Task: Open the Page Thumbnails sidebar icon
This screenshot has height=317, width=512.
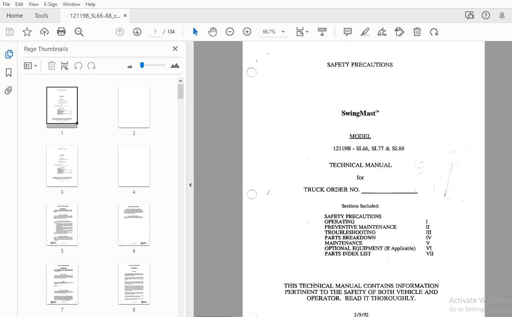Action: [9, 54]
